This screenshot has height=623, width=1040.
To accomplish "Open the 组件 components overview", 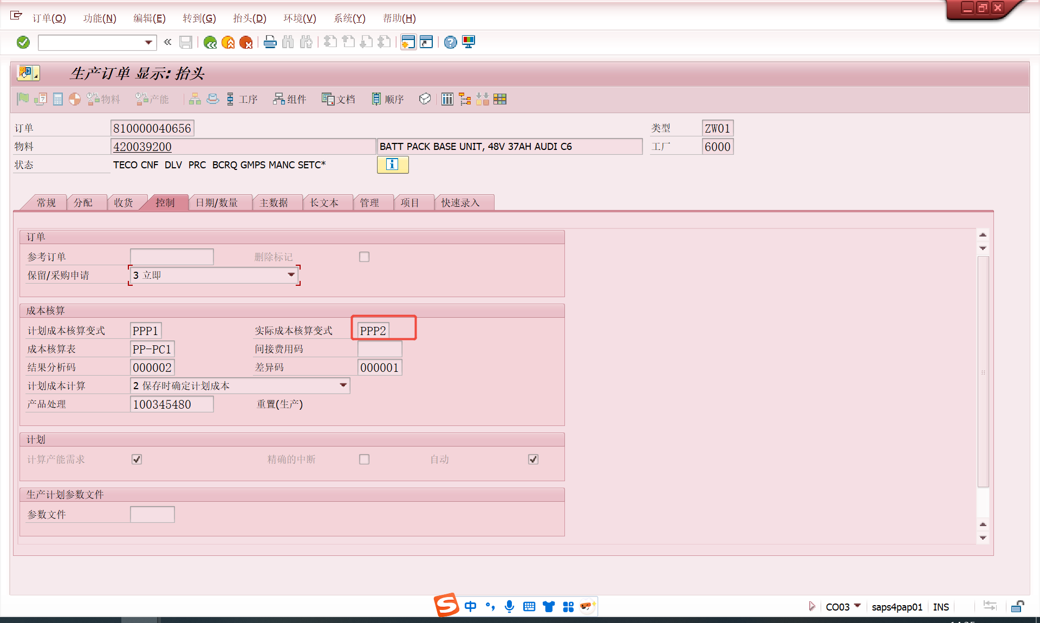I will 290,99.
